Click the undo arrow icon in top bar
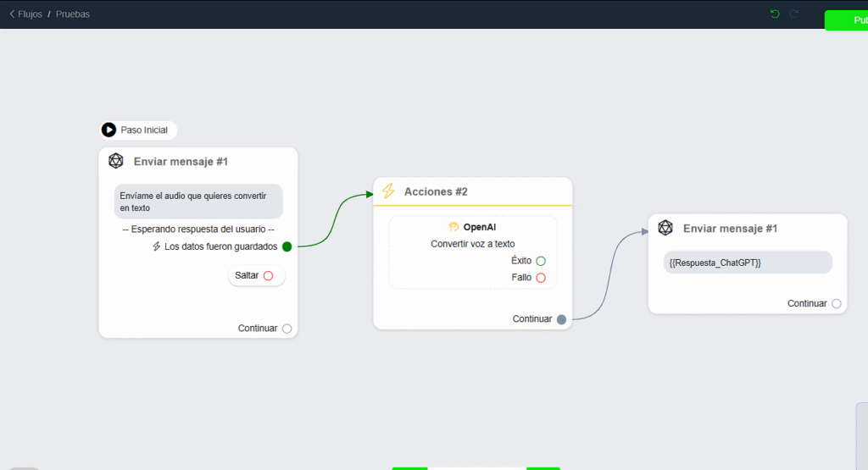This screenshot has height=470, width=868. click(774, 14)
